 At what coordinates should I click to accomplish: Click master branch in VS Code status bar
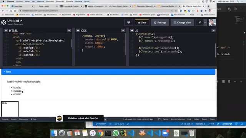pyautogui.click(x=101, y=124)
